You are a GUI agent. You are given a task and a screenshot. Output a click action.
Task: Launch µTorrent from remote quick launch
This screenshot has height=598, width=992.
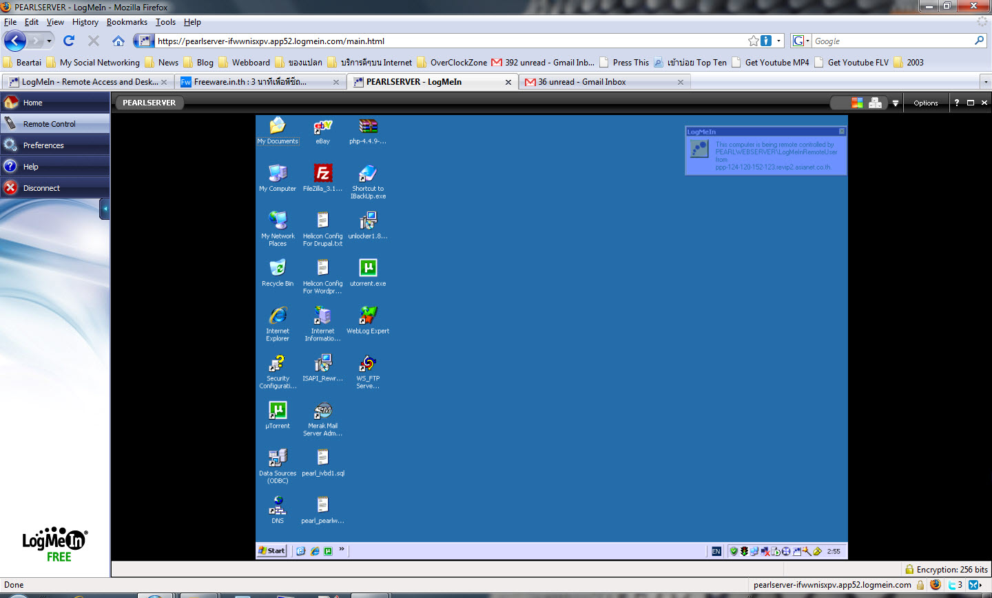point(328,551)
